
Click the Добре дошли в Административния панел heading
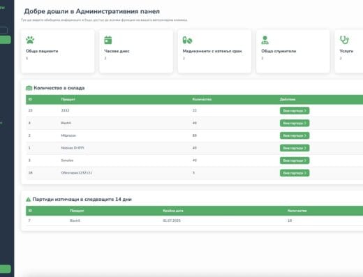(92, 11)
